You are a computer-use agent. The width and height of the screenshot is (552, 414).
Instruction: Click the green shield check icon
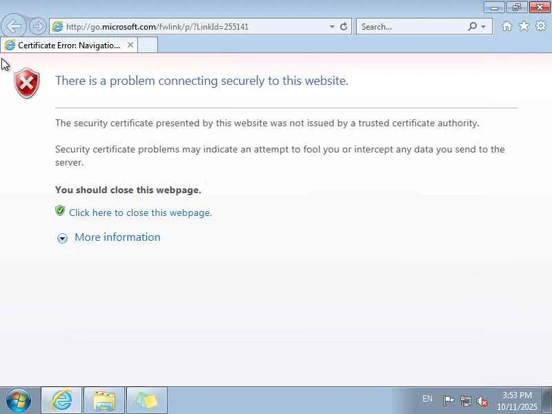[x=60, y=210]
